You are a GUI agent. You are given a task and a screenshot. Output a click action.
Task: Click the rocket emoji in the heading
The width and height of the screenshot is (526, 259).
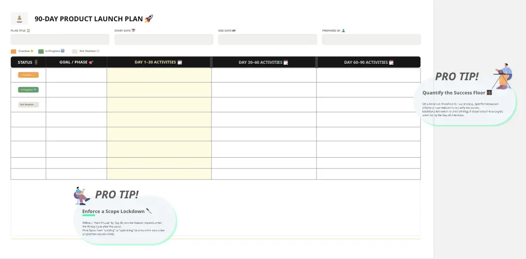(149, 19)
